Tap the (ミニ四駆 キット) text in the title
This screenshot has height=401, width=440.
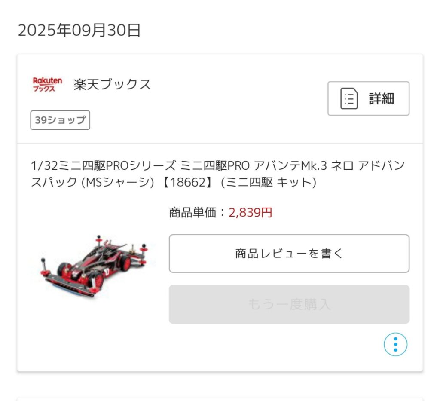coord(269,182)
